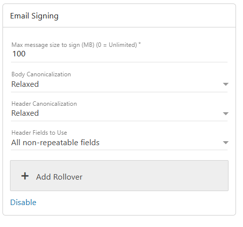The height and width of the screenshot is (227, 243).
Task: Click the Body Canonicalization label
Action: click(41, 74)
